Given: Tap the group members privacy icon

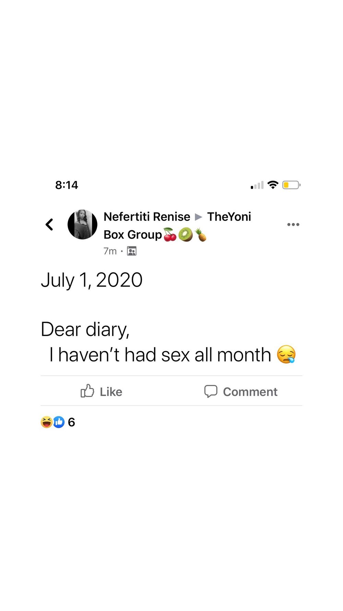Looking at the screenshot, I should (x=132, y=251).
